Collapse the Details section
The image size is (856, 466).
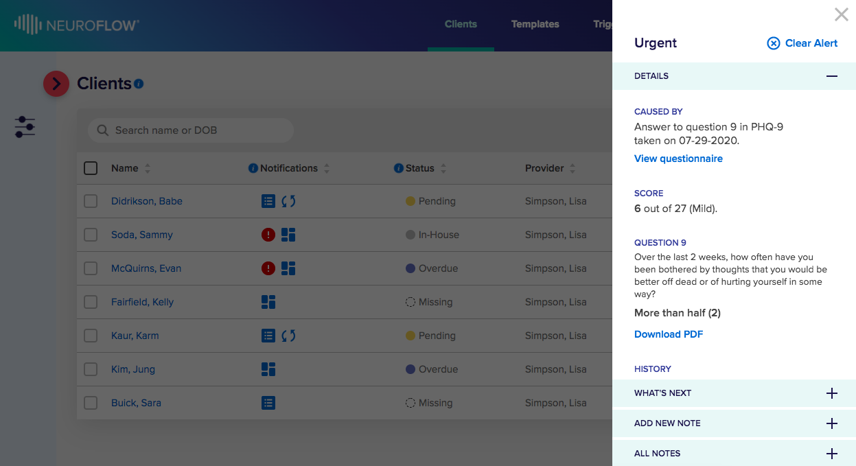[x=832, y=76]
